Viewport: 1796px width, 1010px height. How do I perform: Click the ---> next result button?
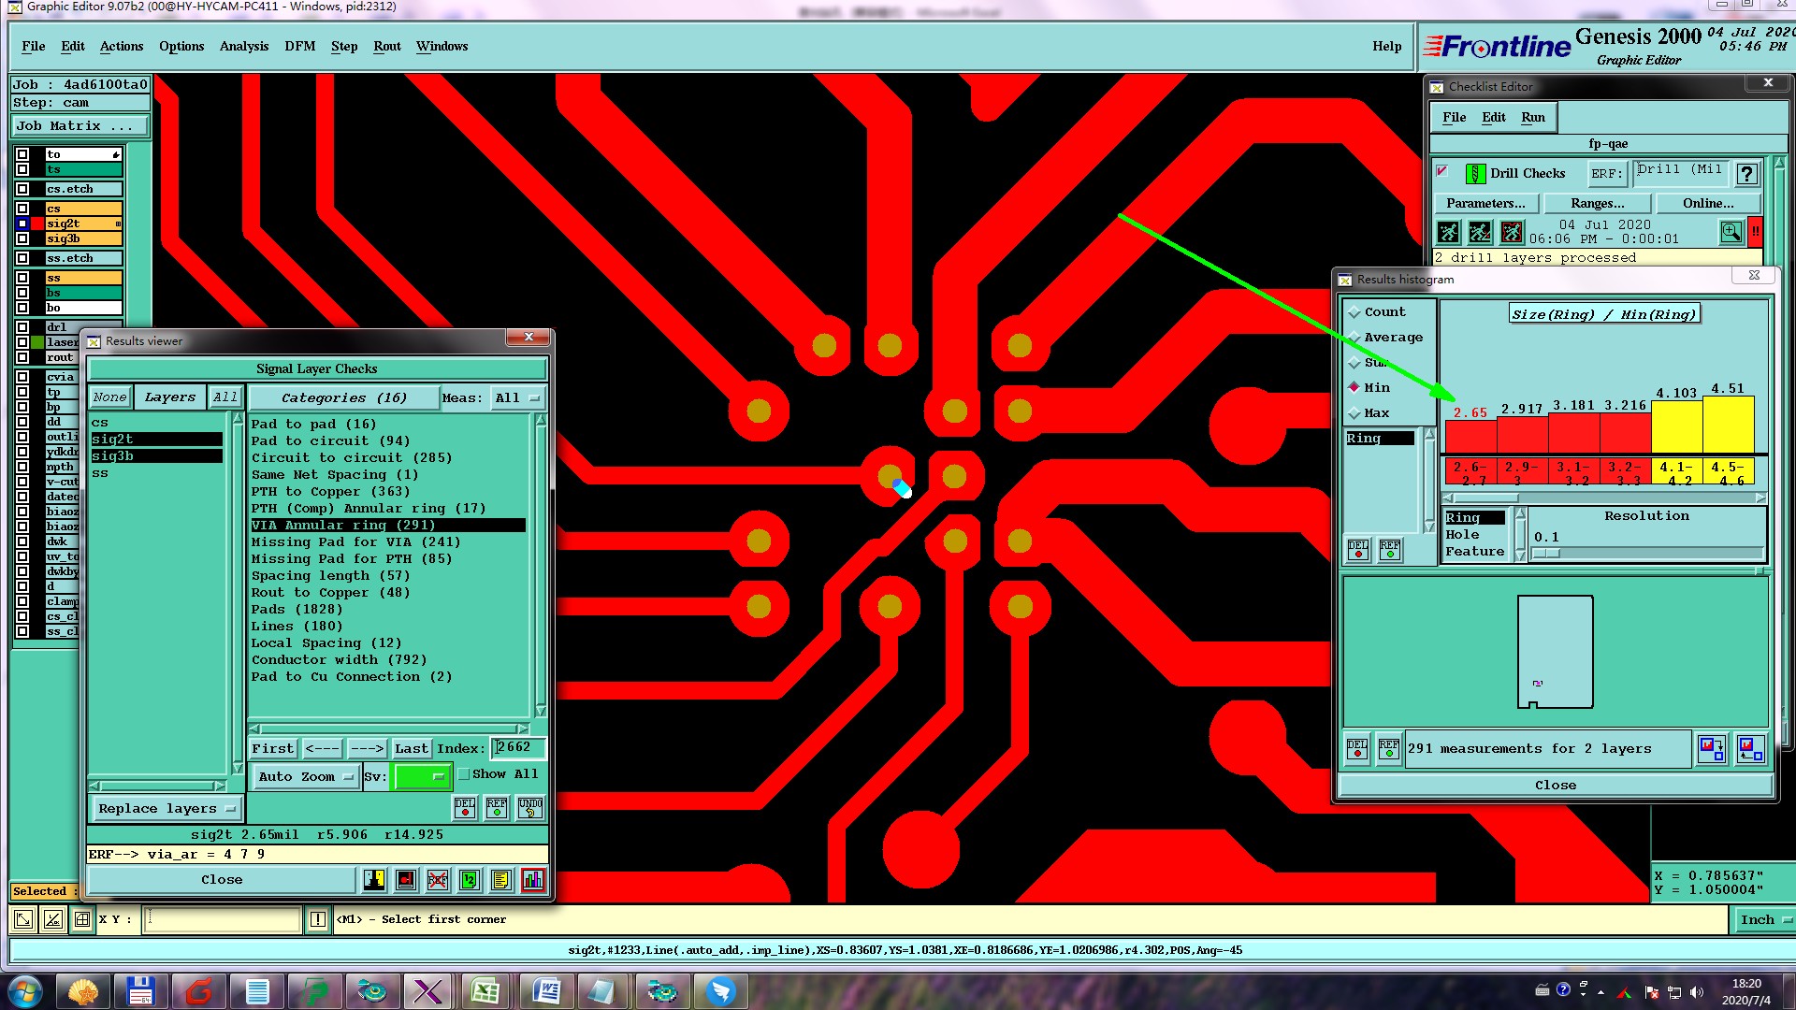click(x=367, y=749)
